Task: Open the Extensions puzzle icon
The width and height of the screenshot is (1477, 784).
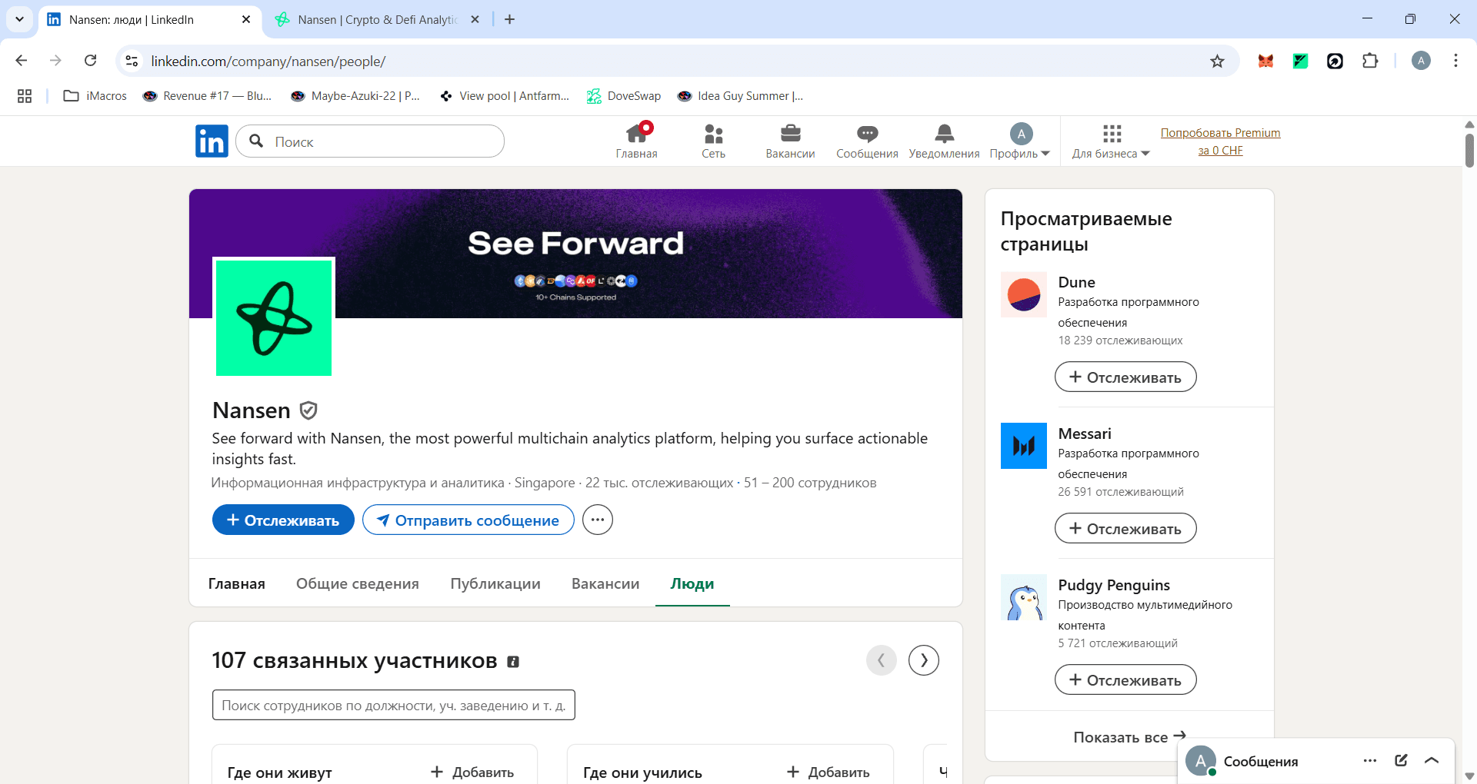Action: [x=1370, y=61]
